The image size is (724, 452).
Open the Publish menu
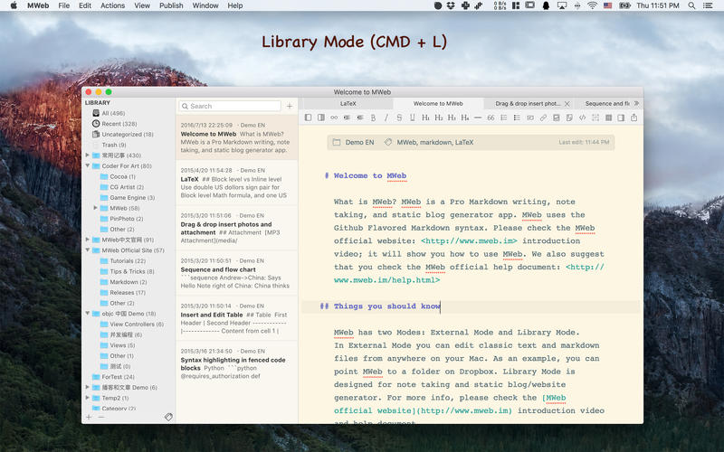[171, 5]
